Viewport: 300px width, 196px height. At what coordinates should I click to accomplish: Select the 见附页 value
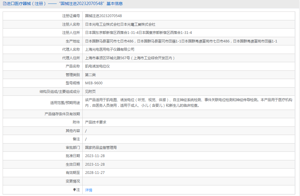[90, 92]
